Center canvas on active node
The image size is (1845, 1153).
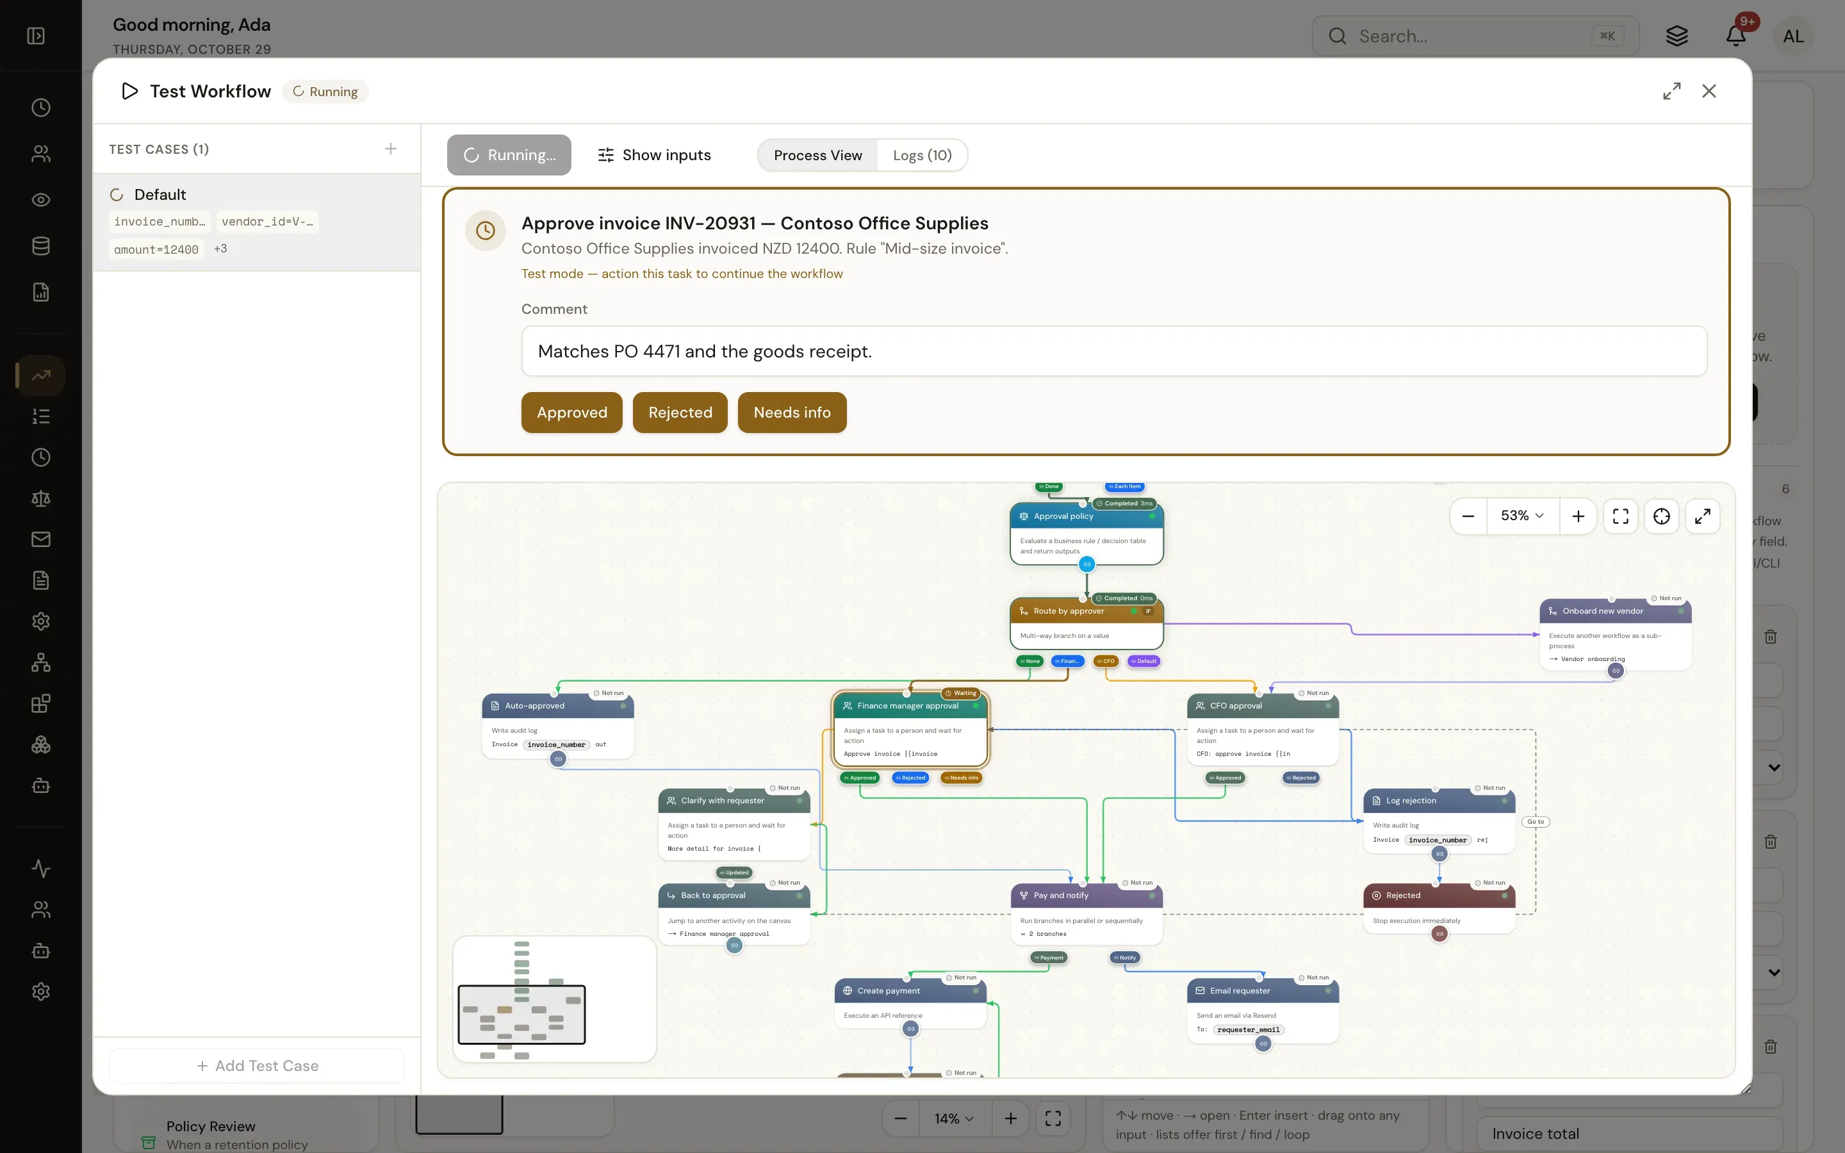point(1662,516)
